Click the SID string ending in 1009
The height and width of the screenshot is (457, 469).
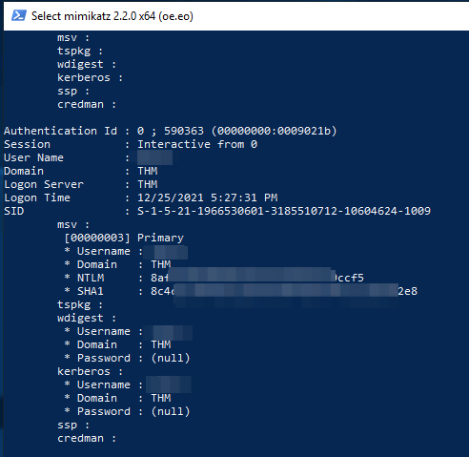pos(284,211)
